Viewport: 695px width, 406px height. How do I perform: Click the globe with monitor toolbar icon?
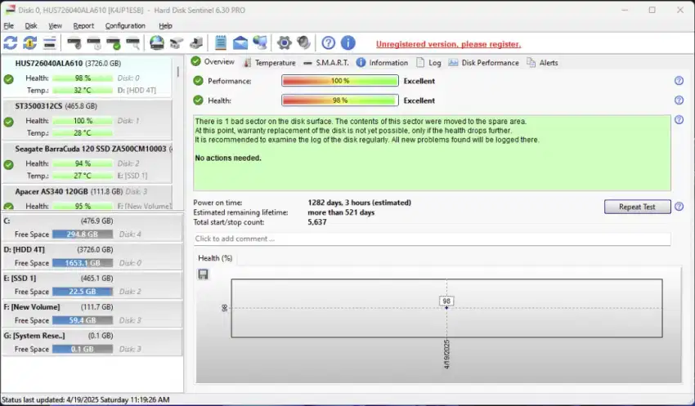point(260,43)
